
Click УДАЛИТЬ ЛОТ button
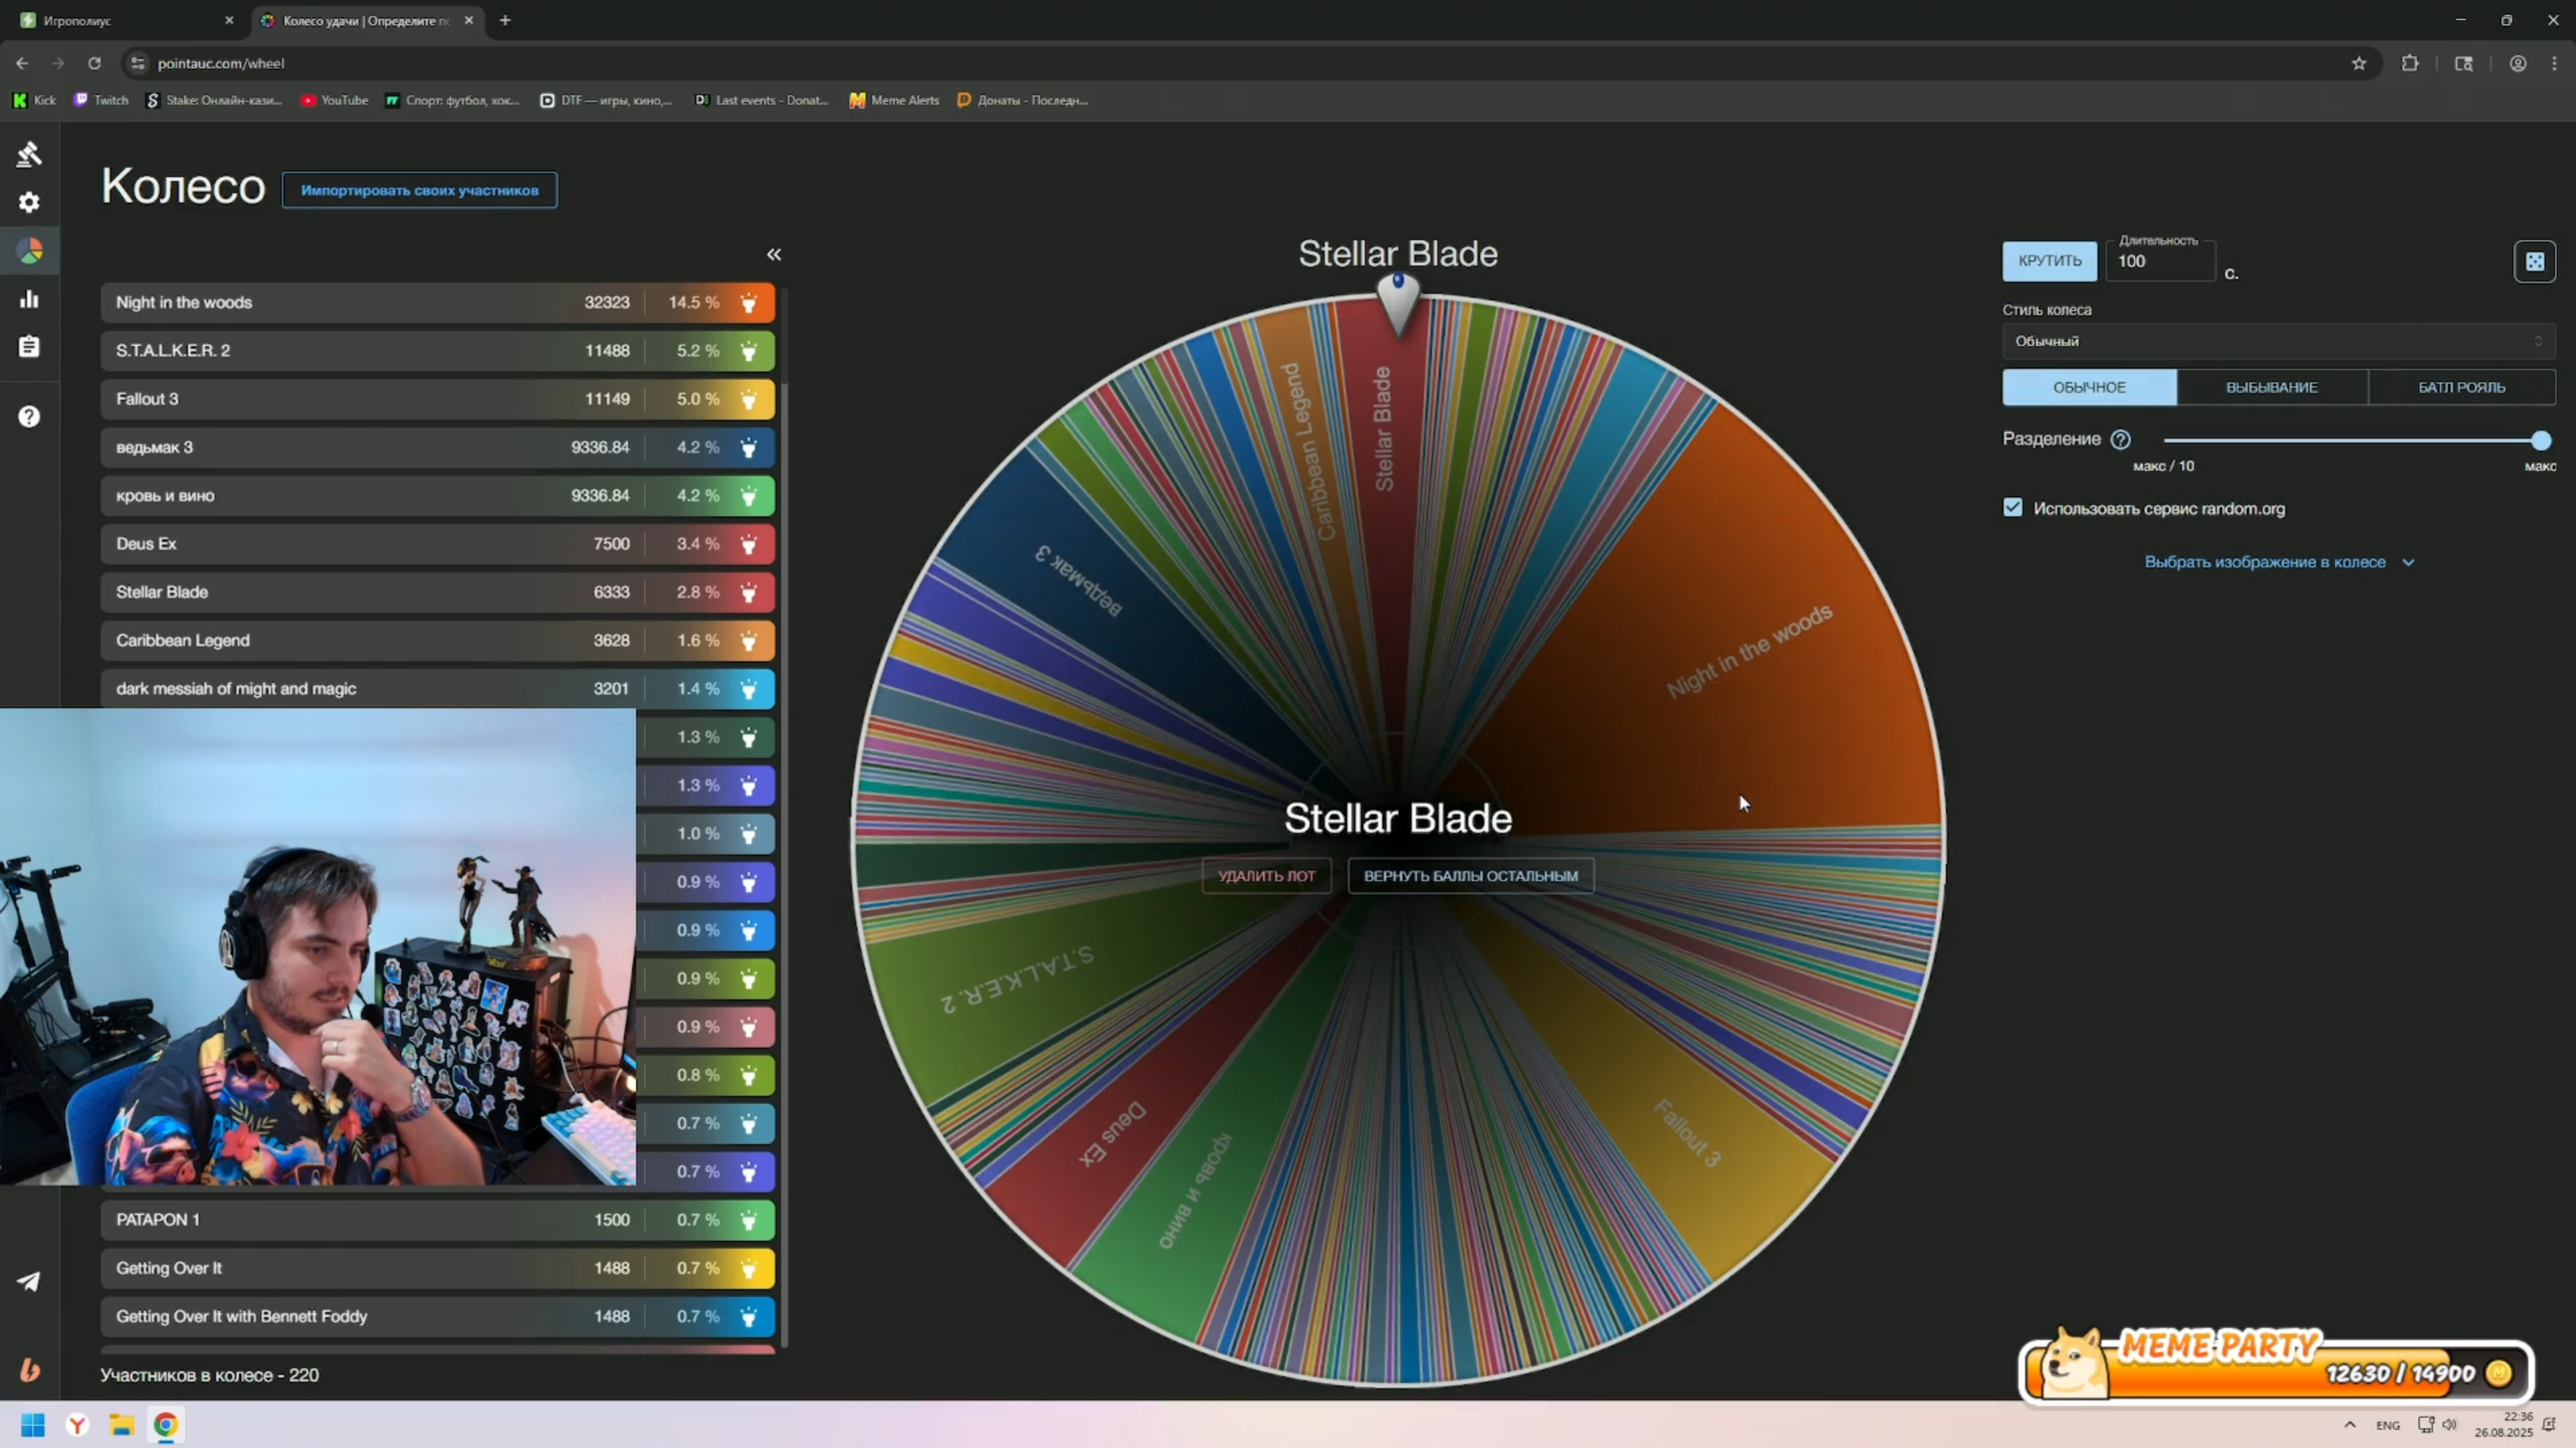(x=1266, y=877)
